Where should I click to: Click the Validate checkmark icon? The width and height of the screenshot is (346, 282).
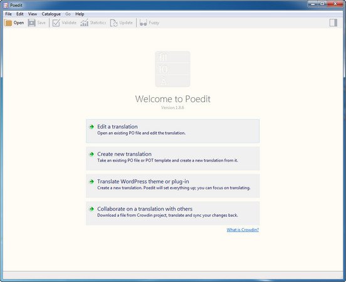(x=56, y=23)
